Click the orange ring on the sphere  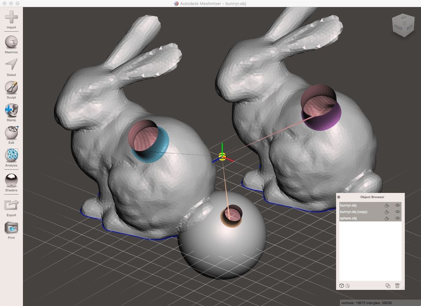point(231,223)
